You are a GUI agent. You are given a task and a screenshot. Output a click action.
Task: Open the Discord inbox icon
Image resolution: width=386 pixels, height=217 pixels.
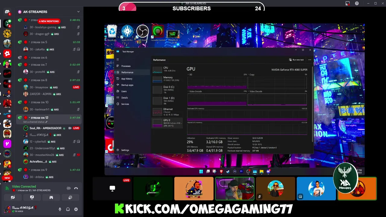347,3
